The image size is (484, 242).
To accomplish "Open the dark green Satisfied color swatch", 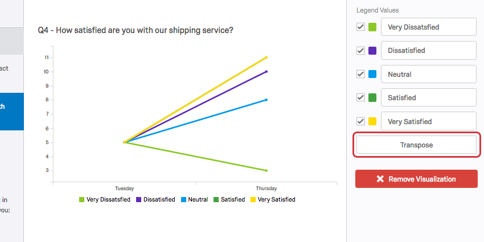I will (x=372, y=97).
